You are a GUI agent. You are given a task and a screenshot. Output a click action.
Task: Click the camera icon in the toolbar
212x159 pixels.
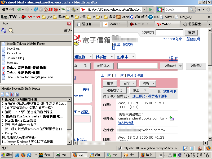(199, 10)
